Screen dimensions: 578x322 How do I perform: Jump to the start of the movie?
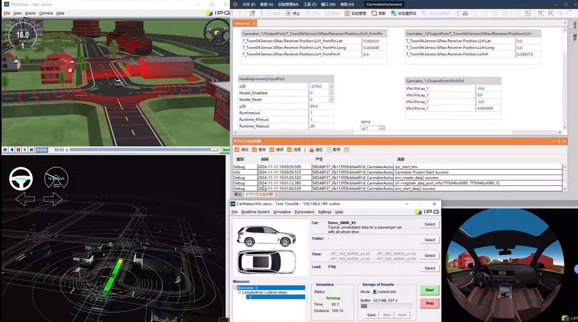pos(5,150)
